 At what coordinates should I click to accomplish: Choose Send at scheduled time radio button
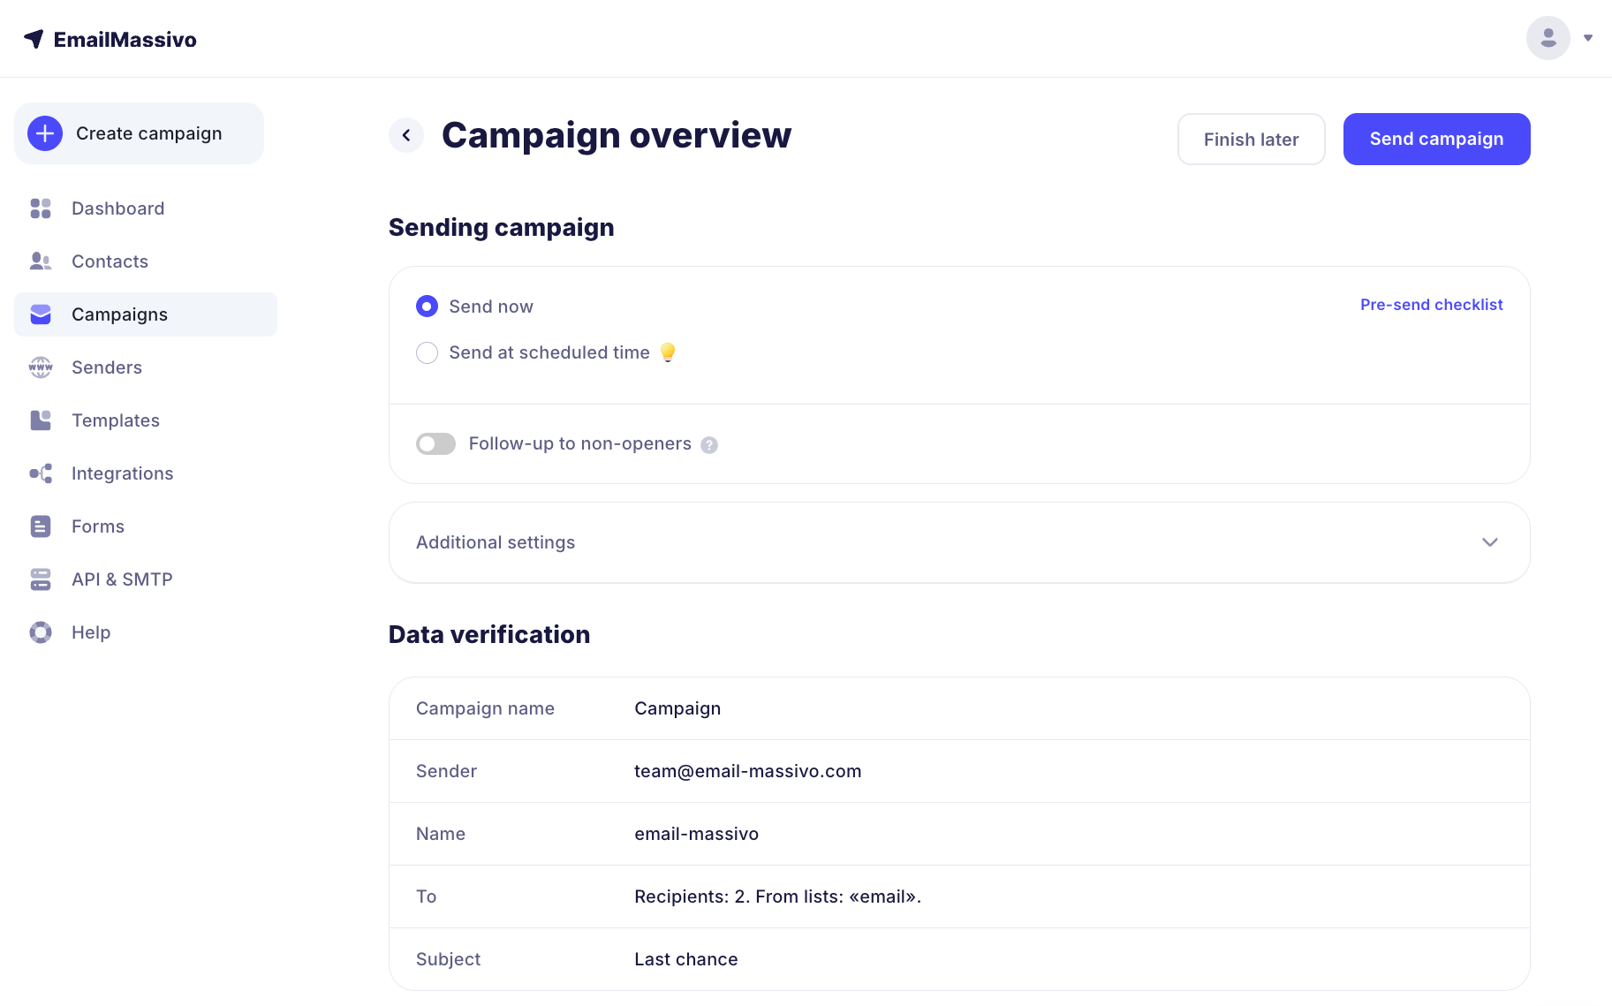[x=427, y=353]
